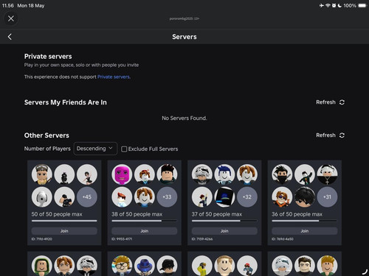Tap the alarm clock status icon

pyautogui.click(x=334, y=5)
